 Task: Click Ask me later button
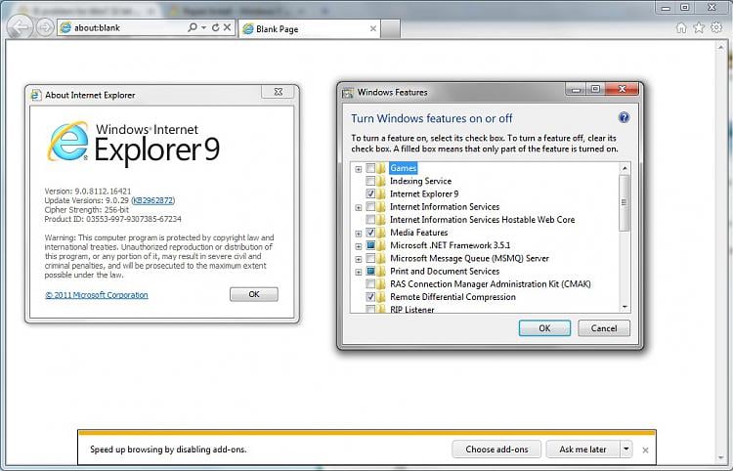582,450
